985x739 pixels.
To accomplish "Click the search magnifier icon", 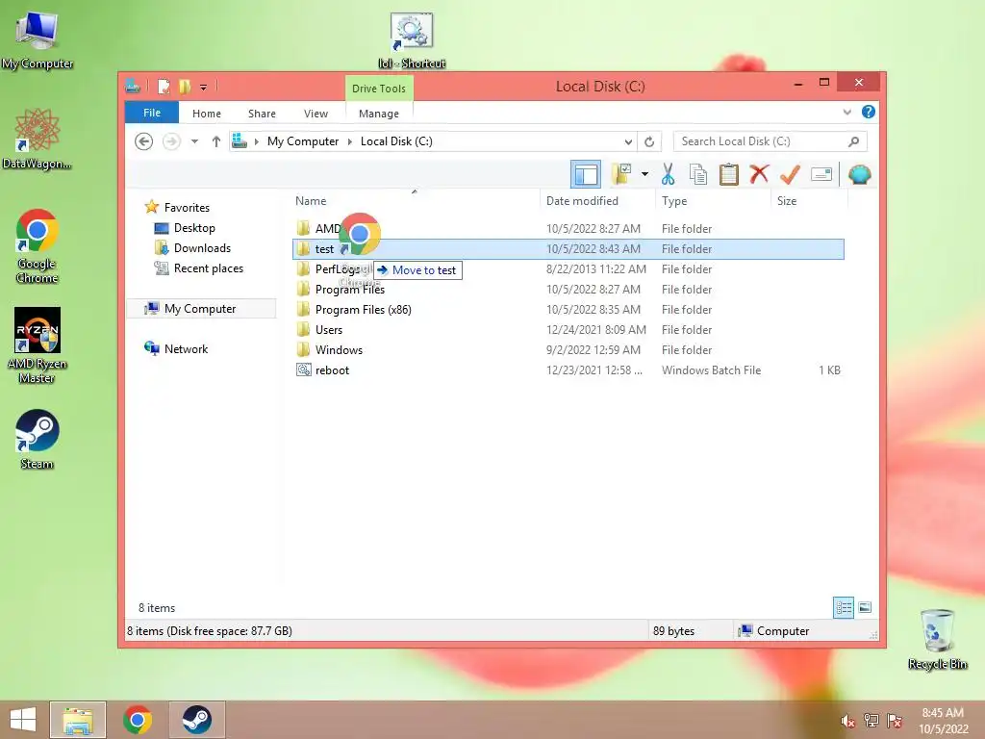I will click(854, 141).
